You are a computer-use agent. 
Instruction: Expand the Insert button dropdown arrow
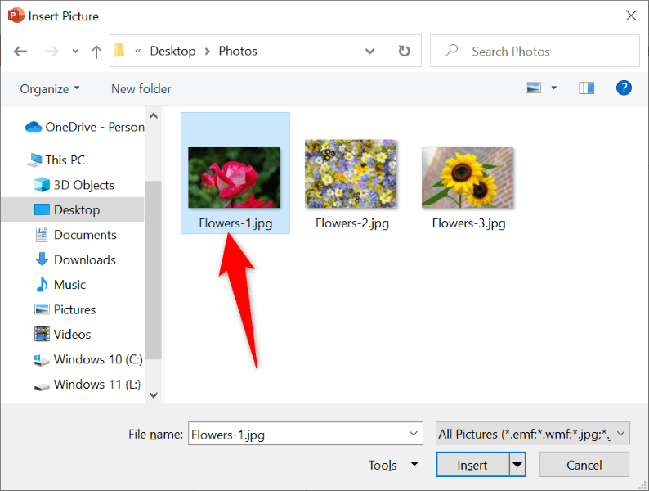point(517,465)
